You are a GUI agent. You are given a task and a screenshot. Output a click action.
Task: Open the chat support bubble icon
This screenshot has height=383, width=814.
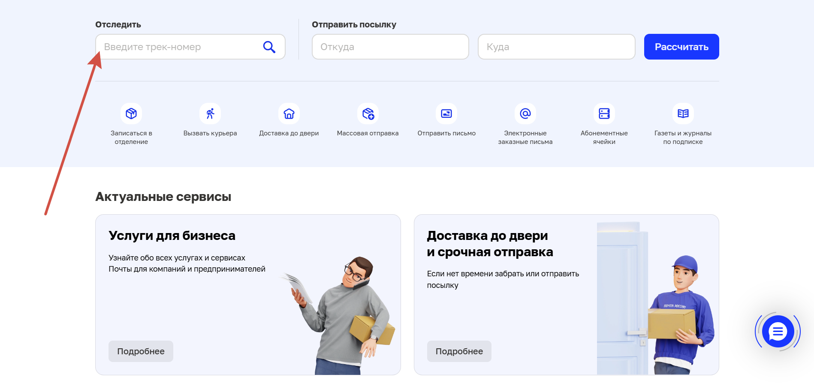(x=778, y=331)
